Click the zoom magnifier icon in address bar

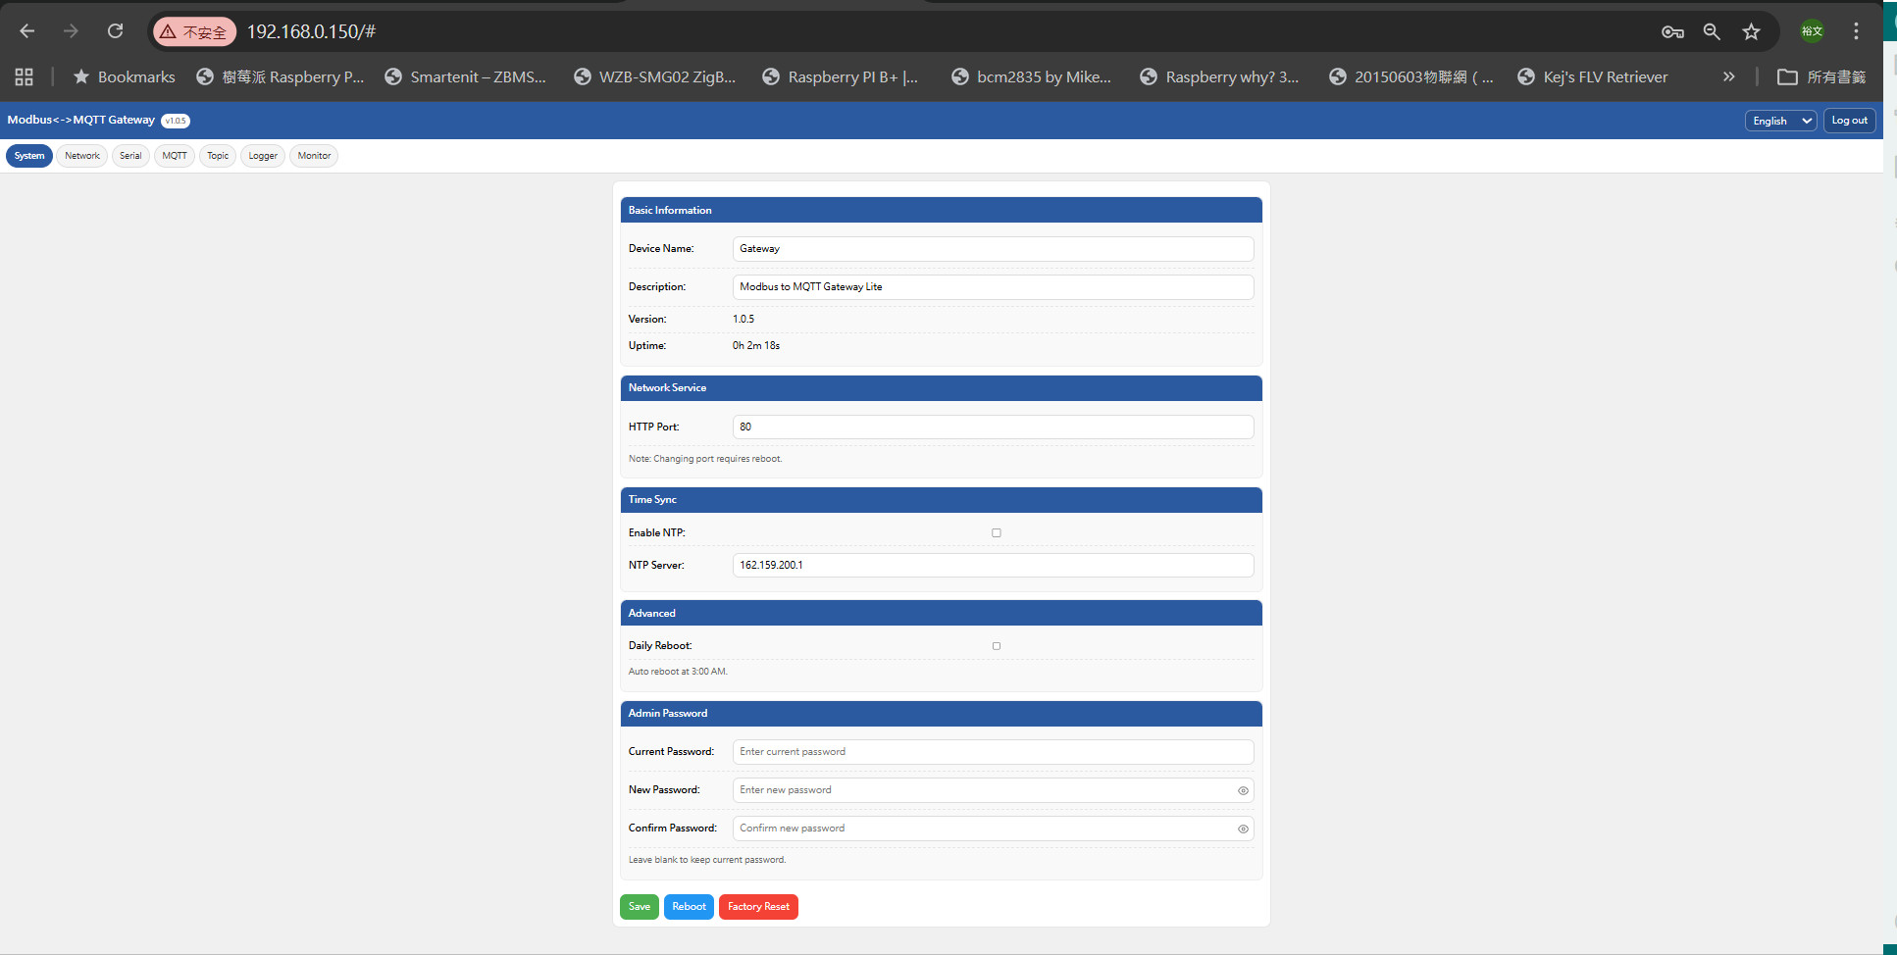pos(1712,31)
